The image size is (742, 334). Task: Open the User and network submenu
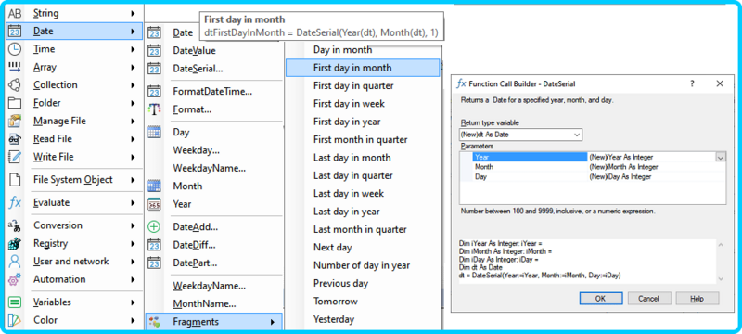coord(74,262)
